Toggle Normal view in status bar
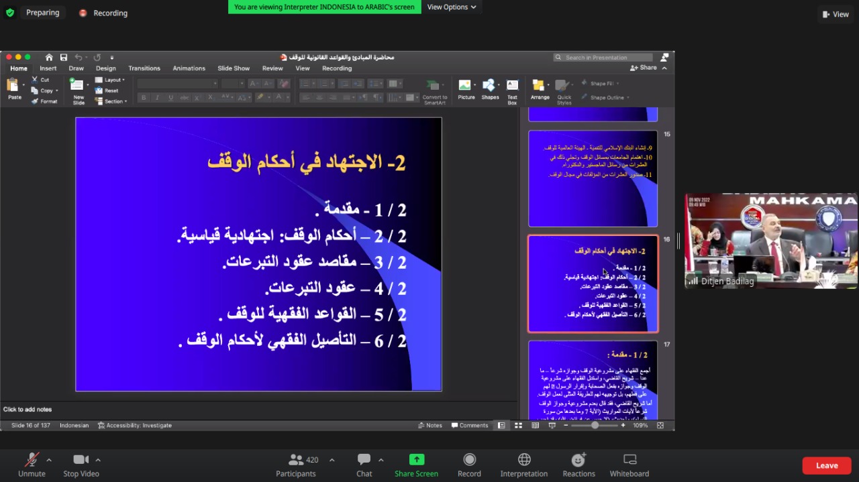Screen dimensions: 859x482 coord(501,426)
